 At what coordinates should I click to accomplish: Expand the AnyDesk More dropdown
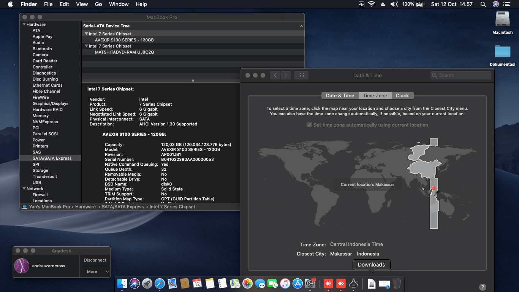coord(95,271)
